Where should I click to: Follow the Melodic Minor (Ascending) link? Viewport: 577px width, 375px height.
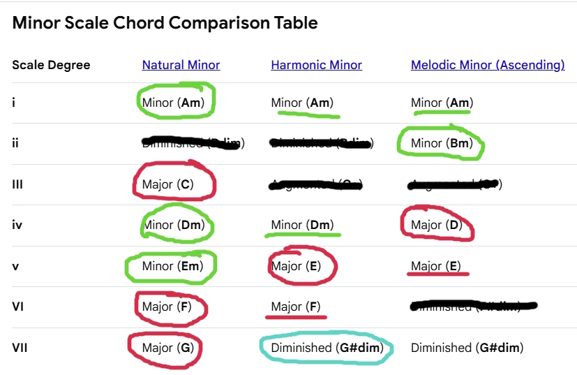488,65
